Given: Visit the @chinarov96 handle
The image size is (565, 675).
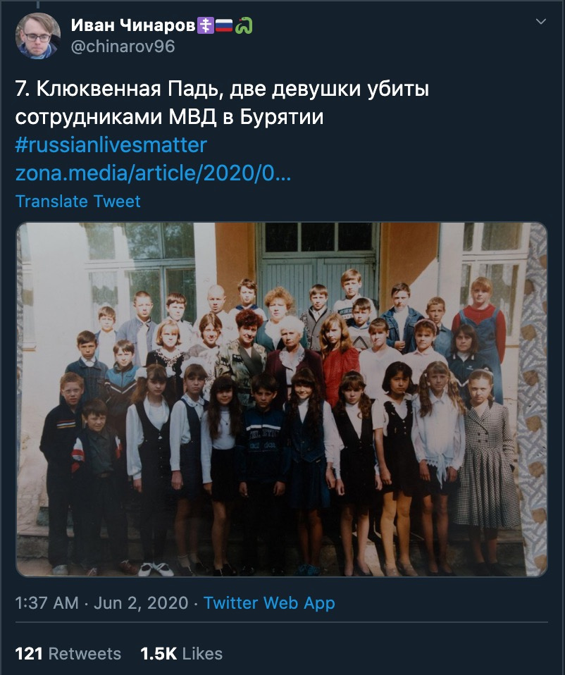Looking at the screenshot, I should pyautogui.click(x=123, y=47).
